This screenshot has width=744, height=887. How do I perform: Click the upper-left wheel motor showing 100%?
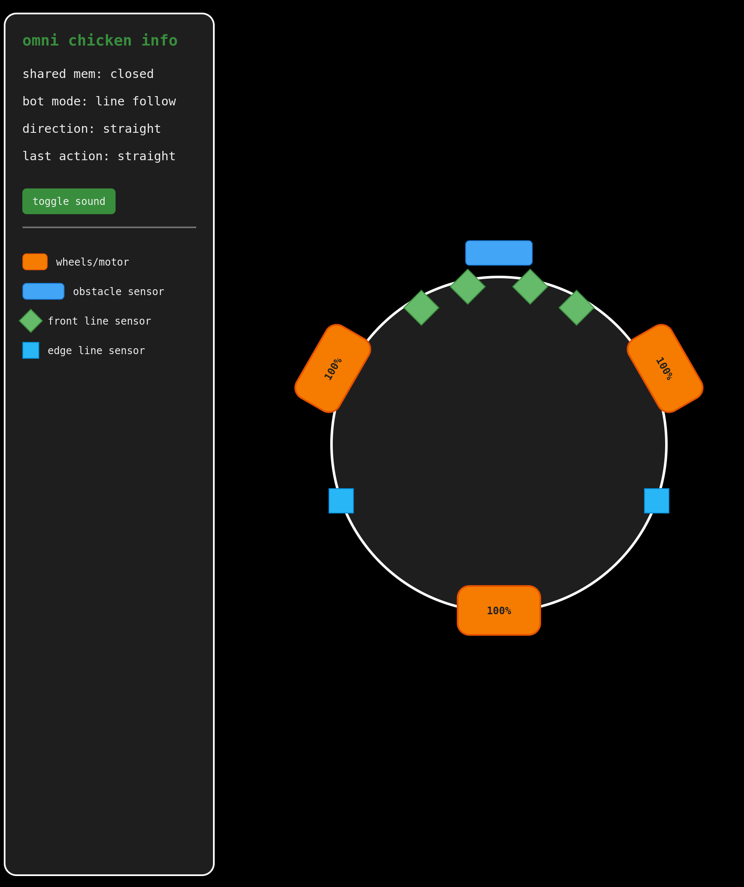[x=332, y=368]
